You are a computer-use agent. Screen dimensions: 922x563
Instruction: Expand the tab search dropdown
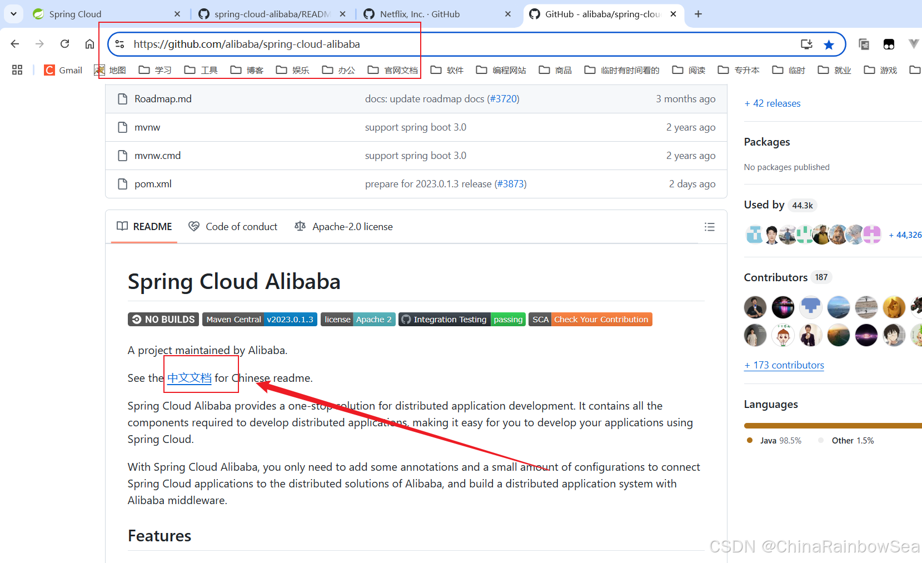point(13,14)
